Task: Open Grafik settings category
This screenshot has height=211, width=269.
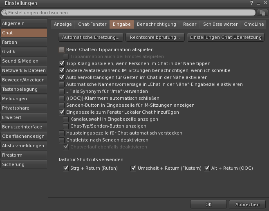Action: tap(24, 52)
